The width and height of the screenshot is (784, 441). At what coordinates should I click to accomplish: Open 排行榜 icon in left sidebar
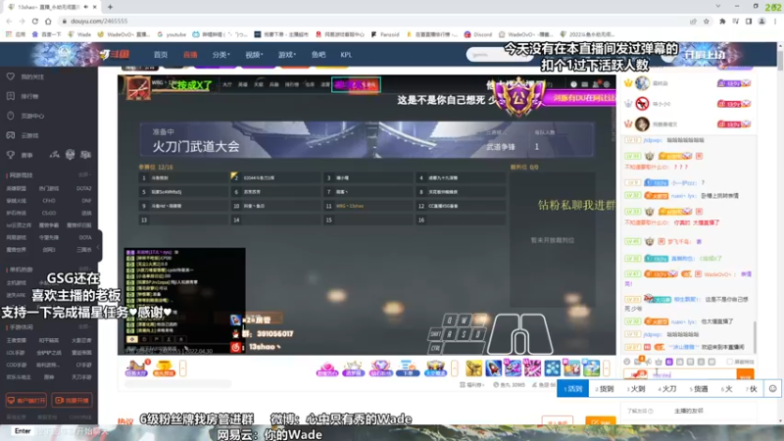tap(11, 96)
